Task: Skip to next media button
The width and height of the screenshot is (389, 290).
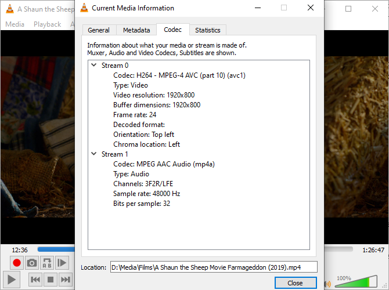Action: pos(66,280)
